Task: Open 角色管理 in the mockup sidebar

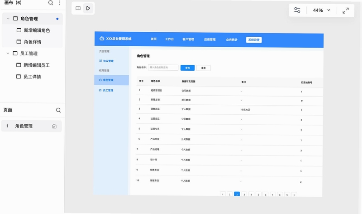Action: (x=111, y=80)
